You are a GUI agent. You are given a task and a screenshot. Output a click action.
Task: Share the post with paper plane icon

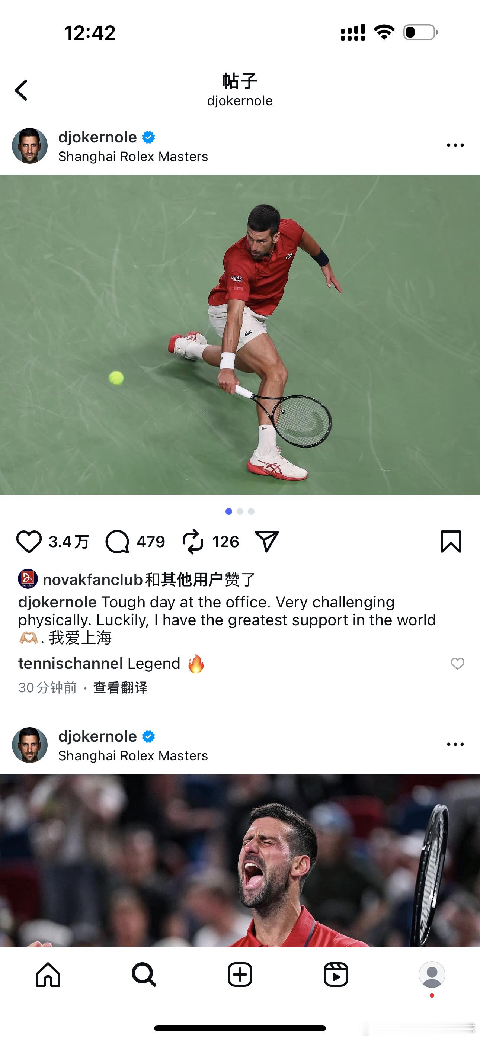(267, 541)
